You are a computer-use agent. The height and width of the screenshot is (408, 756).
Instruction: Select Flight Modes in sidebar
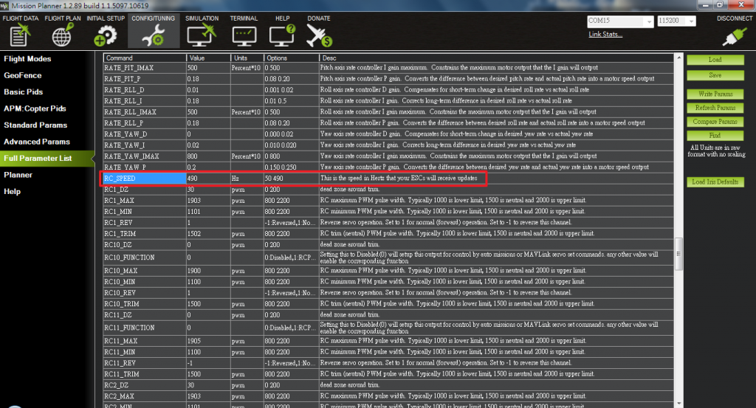click(x=27, y=59)
